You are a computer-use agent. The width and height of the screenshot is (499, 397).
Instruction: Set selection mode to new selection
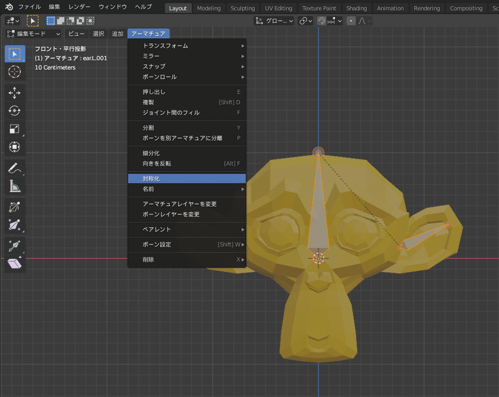(51, 21)
